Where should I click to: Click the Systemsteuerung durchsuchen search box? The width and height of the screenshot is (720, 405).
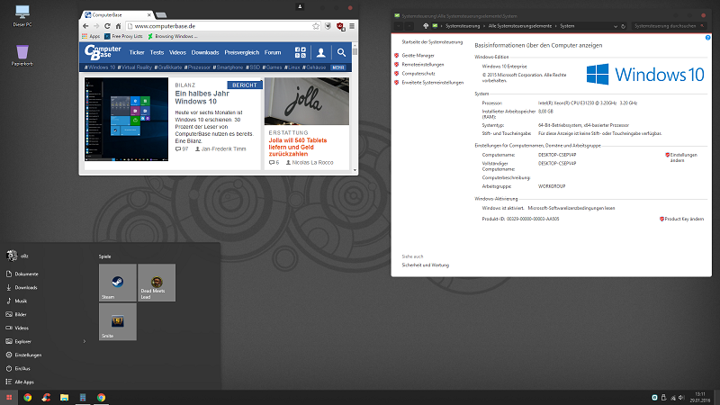coord(669,26)
